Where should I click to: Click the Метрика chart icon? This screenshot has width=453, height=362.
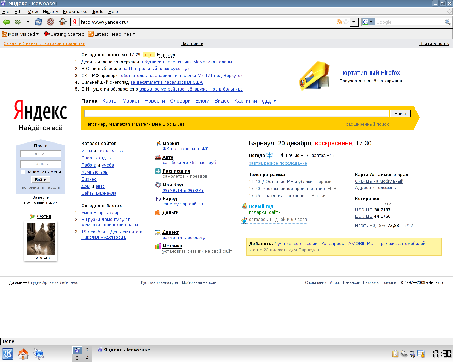pyautogui.click(x=158, y=246)
